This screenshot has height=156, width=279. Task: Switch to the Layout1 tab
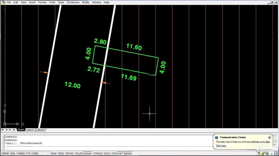[x=30, y=130]
